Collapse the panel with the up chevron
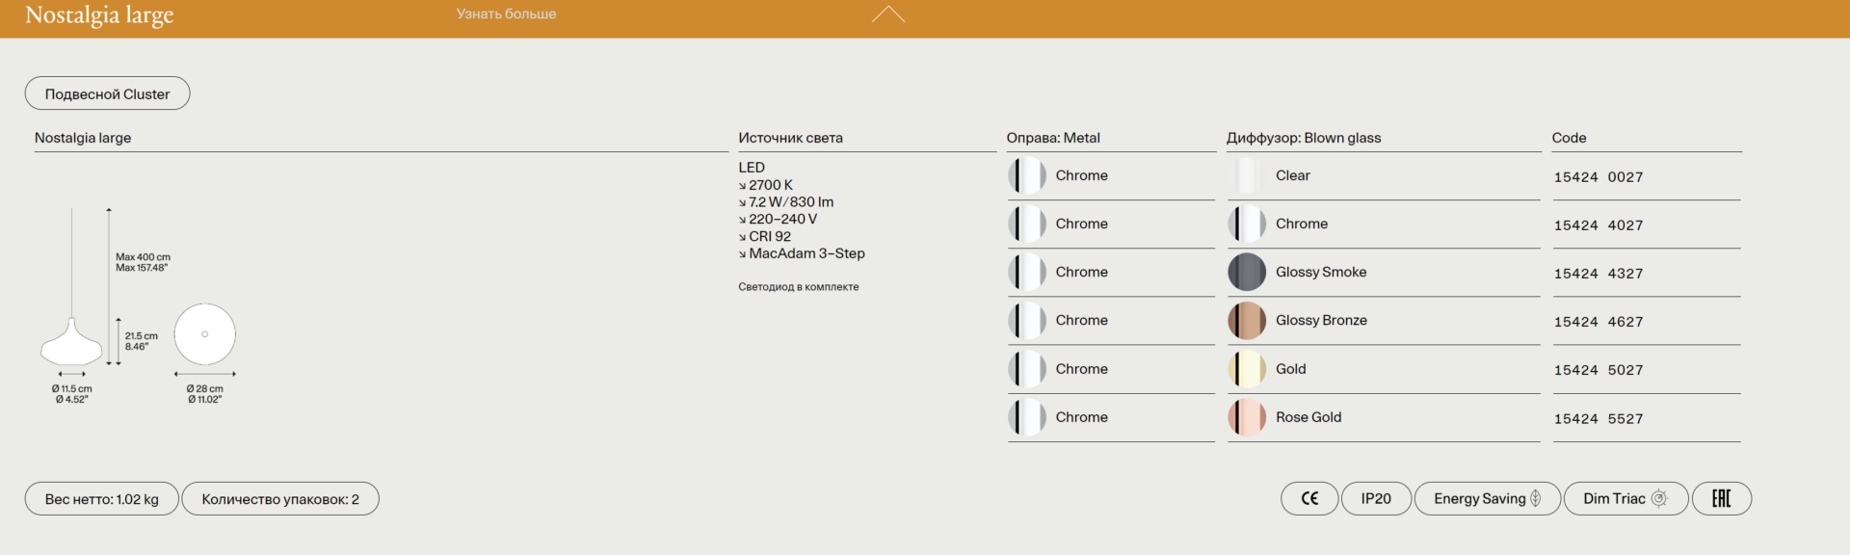Image resolution: width=1850 pixels, height=555 pixels. point(887,14)
